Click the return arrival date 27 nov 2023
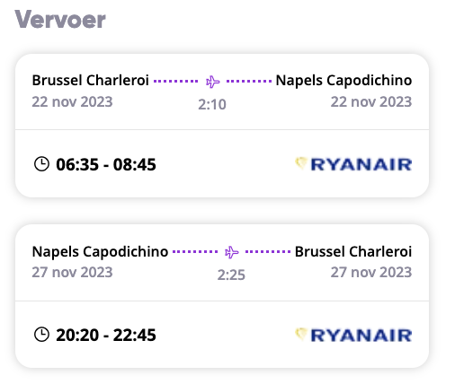Image resolution: width=455 pixels, height=384 pixels. click(371, 272)
